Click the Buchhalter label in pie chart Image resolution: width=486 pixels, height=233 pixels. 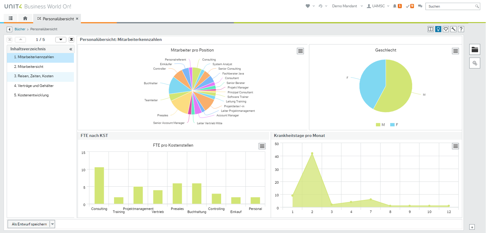[151, 83]
